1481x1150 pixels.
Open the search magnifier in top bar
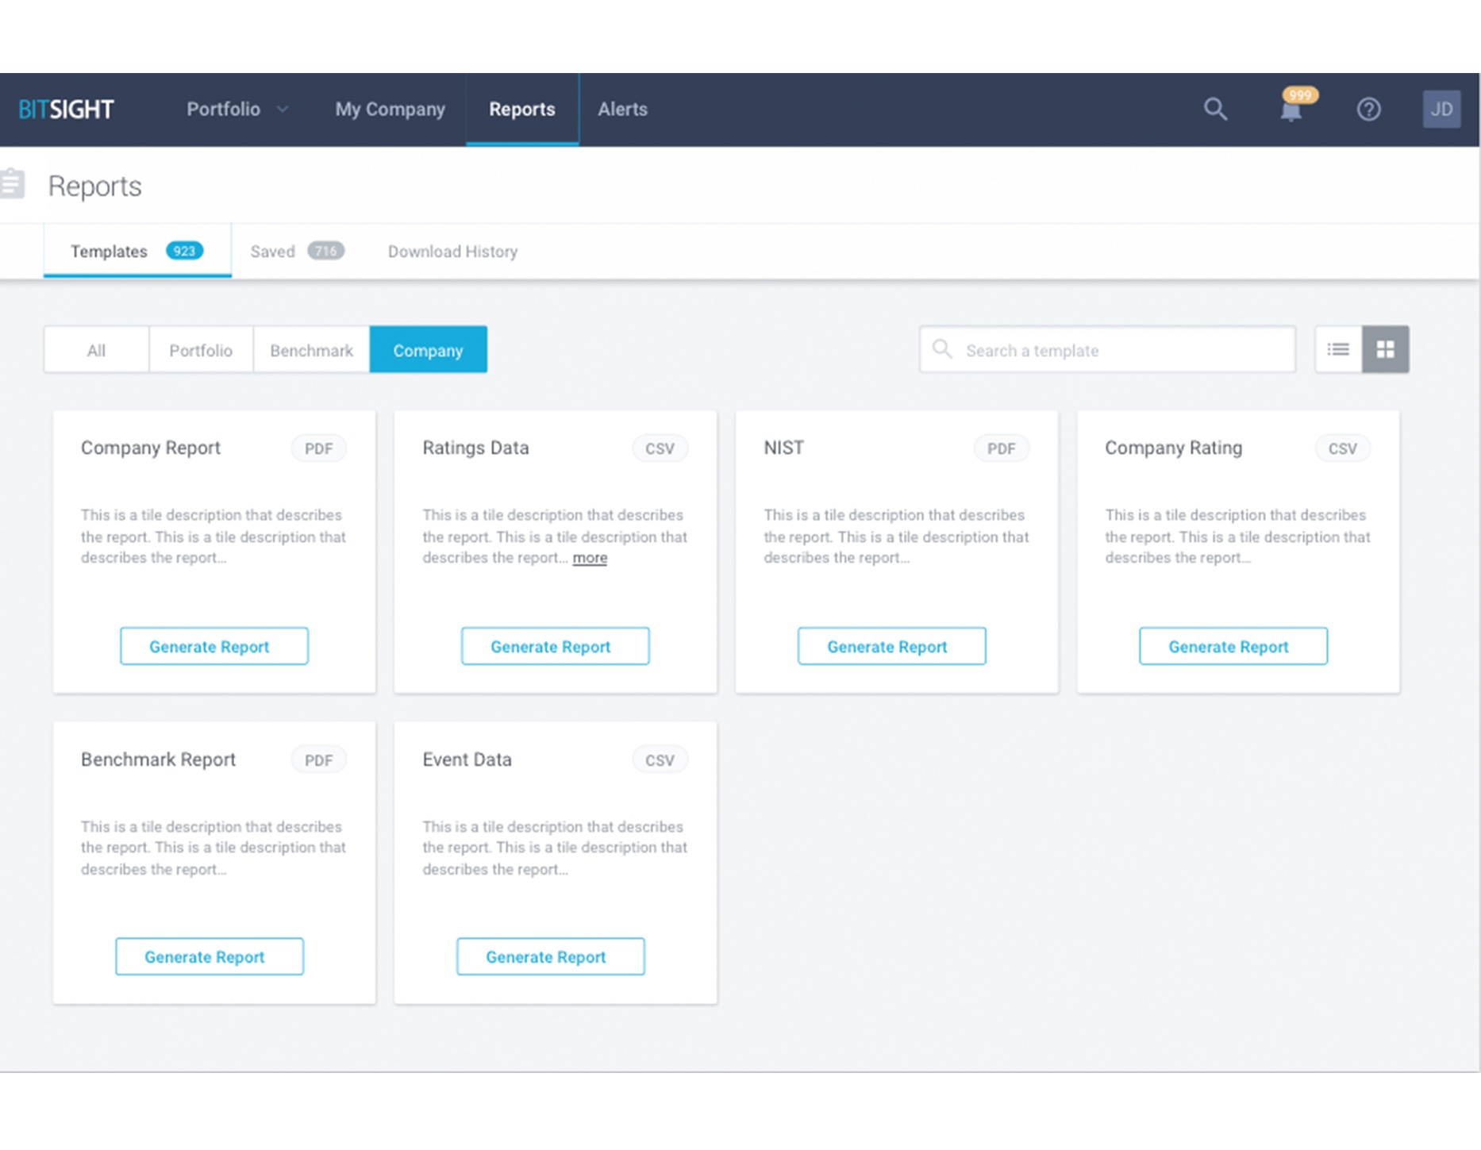tap(1215, 110)
